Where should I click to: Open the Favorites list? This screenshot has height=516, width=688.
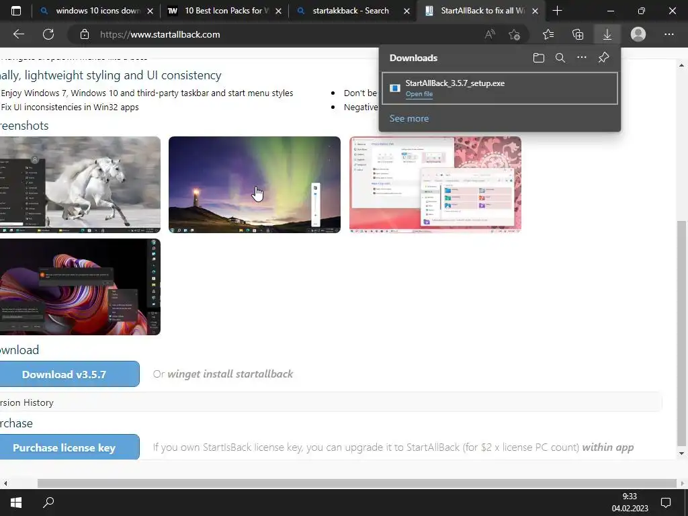click(548, 34)
